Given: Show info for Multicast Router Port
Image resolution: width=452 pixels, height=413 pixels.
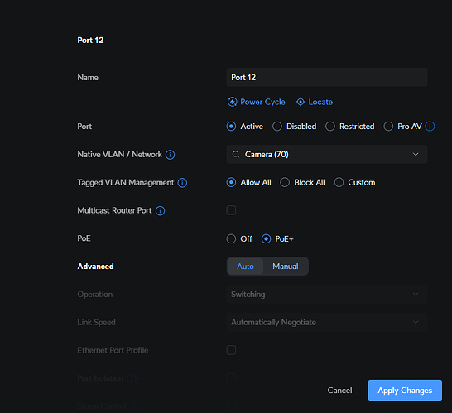Looking at the screenshot, I should [161, 211].
